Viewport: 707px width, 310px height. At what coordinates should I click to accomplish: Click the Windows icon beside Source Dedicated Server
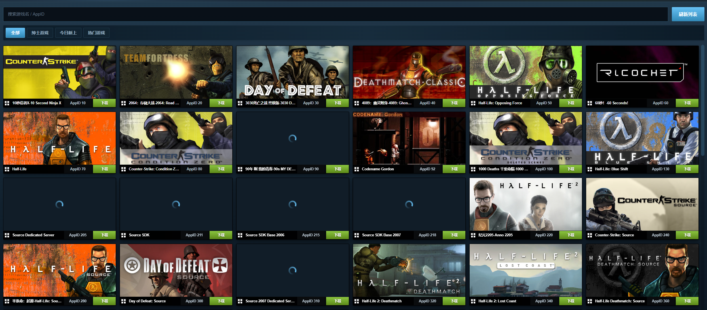(x=7, y=235)
